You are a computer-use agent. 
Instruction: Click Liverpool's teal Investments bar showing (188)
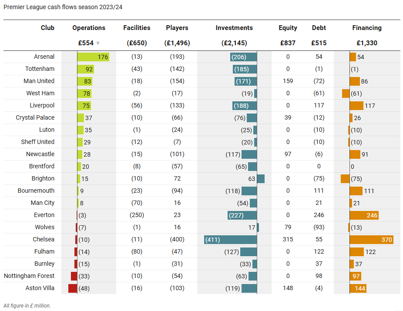click(x=245, y=106)
